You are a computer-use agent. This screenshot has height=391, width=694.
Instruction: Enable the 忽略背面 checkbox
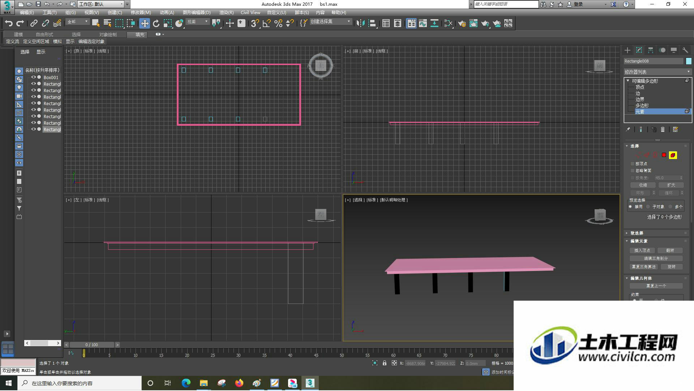tap(633, 171)
